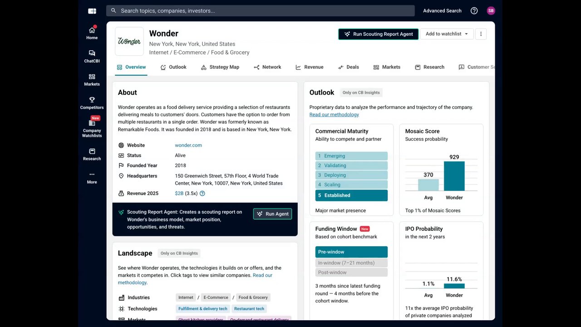This screenshot has height=327, width=581.
Task: Open the Revenue tab
Action: (x=309, y=67)
